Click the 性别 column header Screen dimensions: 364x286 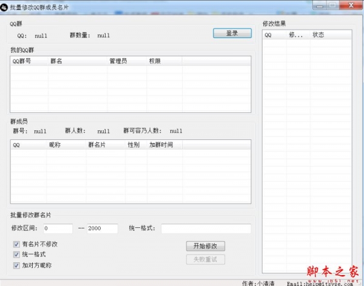136,145
